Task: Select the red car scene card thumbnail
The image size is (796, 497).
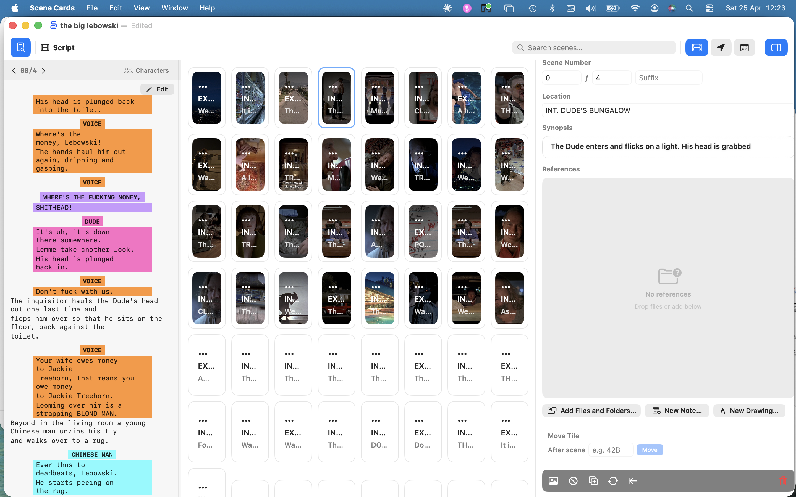Action: click(336, 298)
